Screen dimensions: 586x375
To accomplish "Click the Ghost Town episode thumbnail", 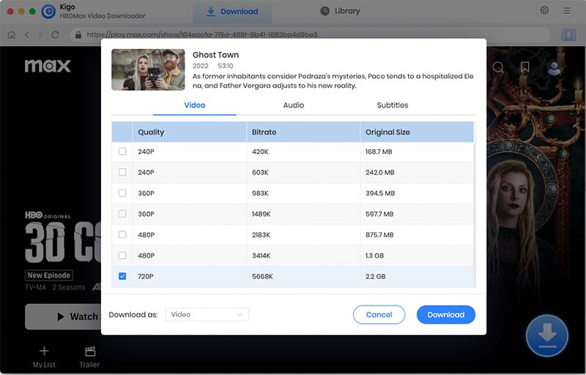I will [x=148, y=69].
